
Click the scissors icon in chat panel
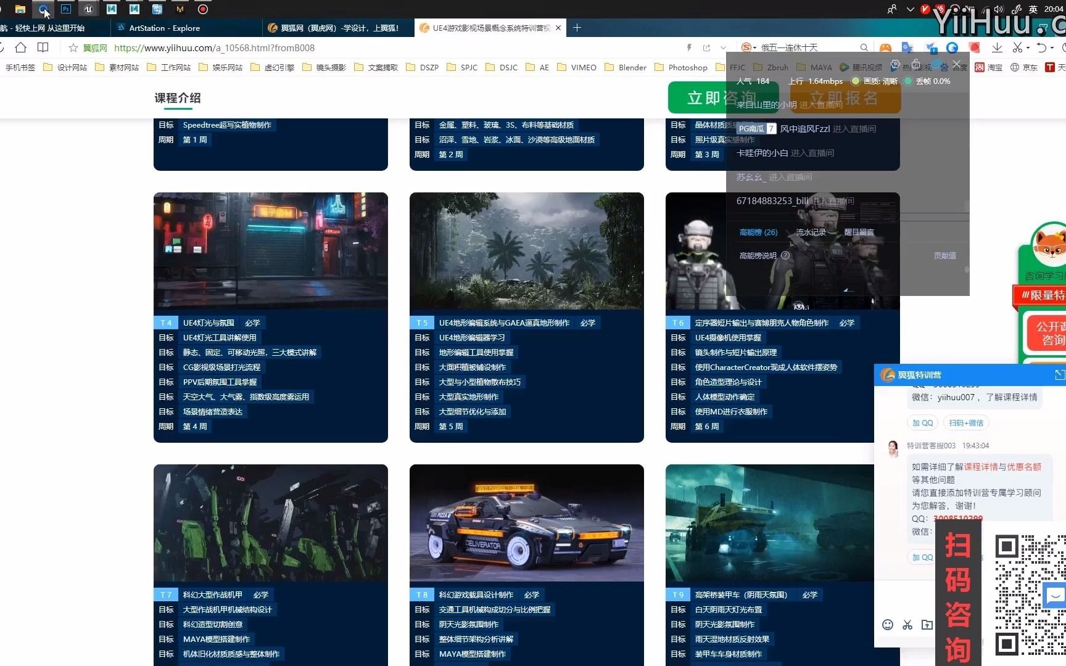tap(907, 625)
